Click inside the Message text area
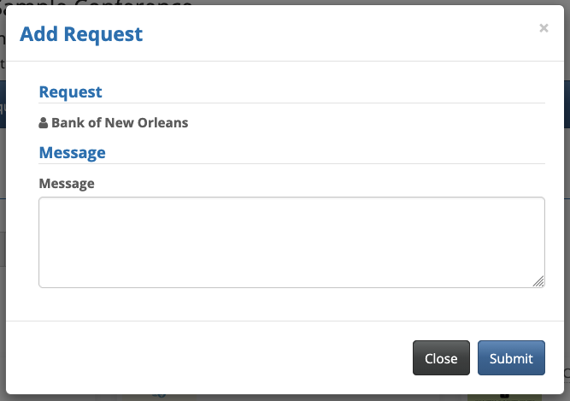 coord(291,242)
